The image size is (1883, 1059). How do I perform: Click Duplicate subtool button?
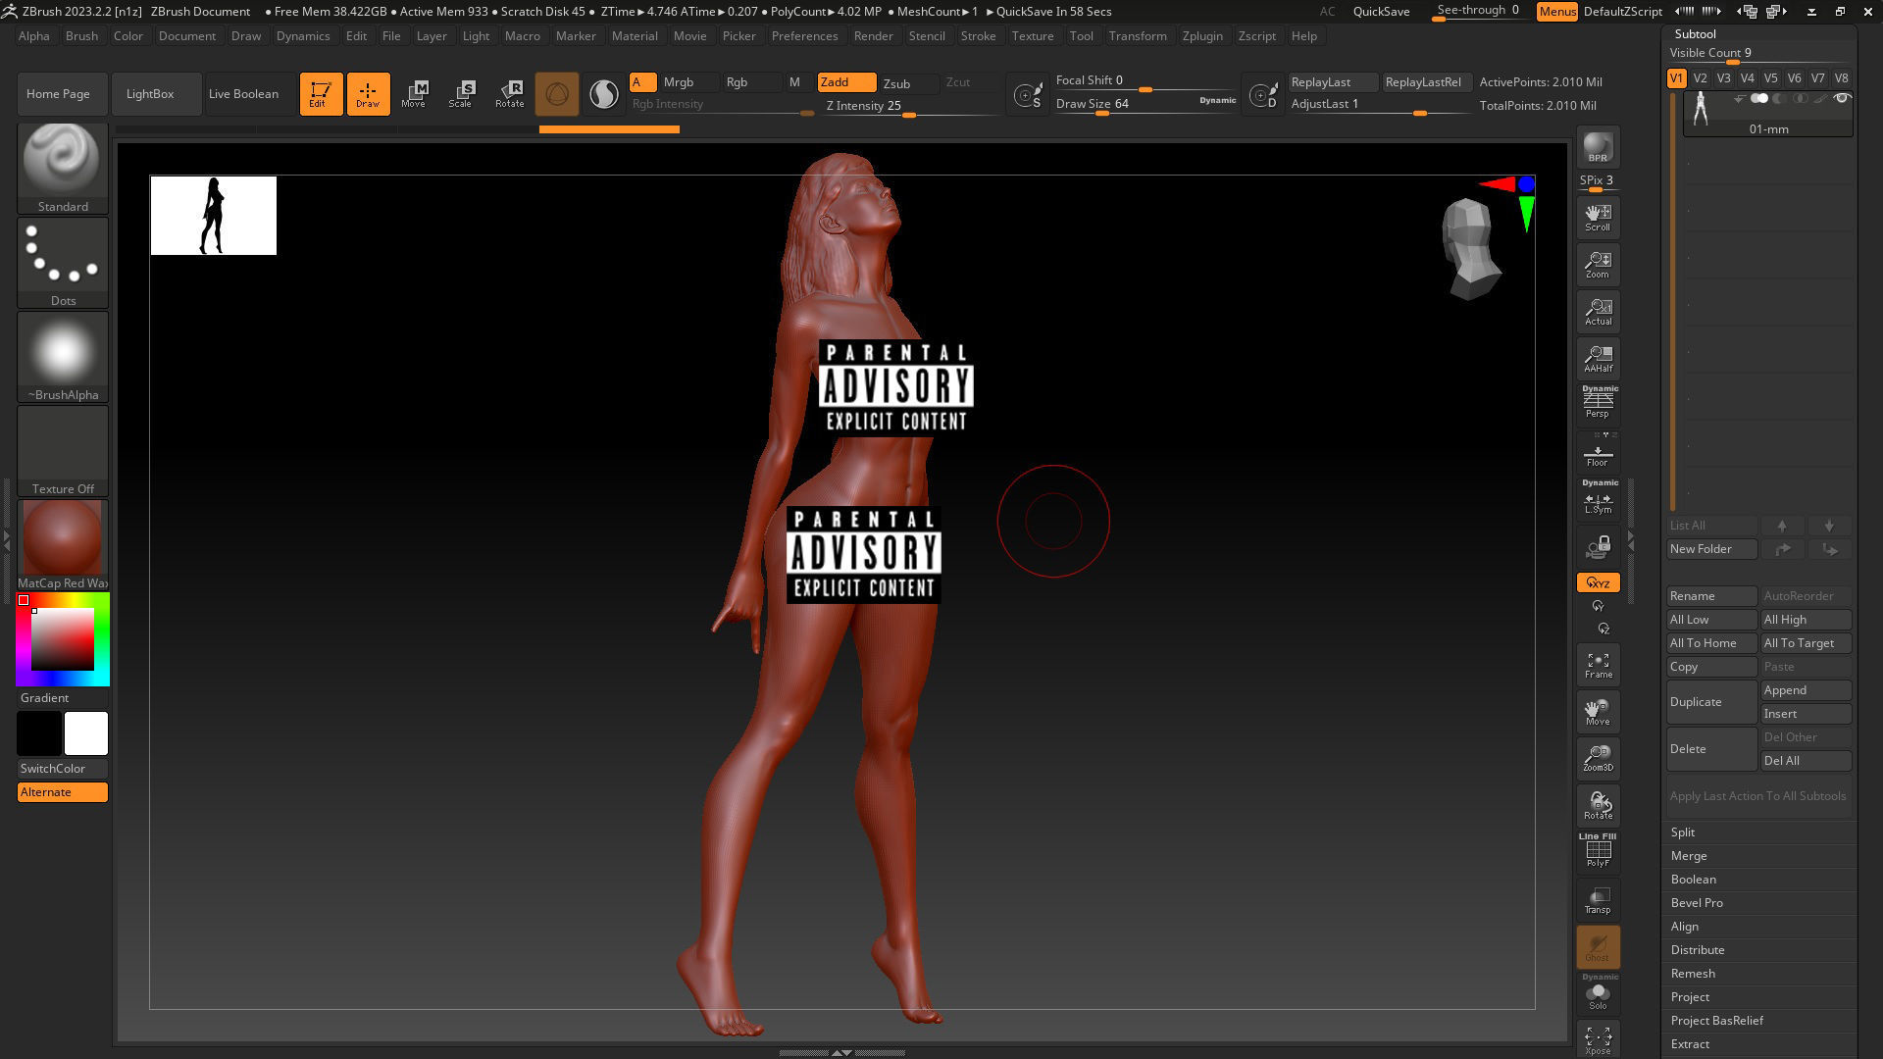[x=1711, y=702]
